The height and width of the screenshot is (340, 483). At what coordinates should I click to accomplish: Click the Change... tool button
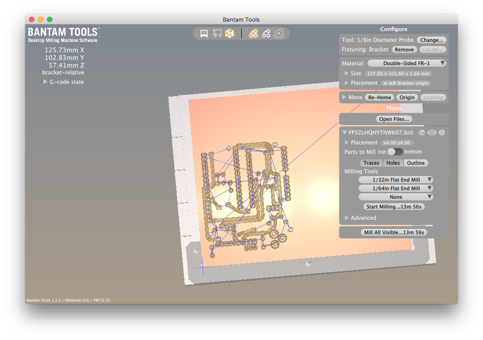pos(431,40)
